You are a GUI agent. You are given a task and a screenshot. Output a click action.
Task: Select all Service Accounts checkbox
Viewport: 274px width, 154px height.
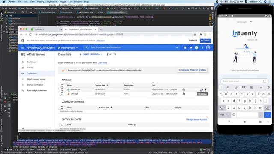click(x=62, y=125)
